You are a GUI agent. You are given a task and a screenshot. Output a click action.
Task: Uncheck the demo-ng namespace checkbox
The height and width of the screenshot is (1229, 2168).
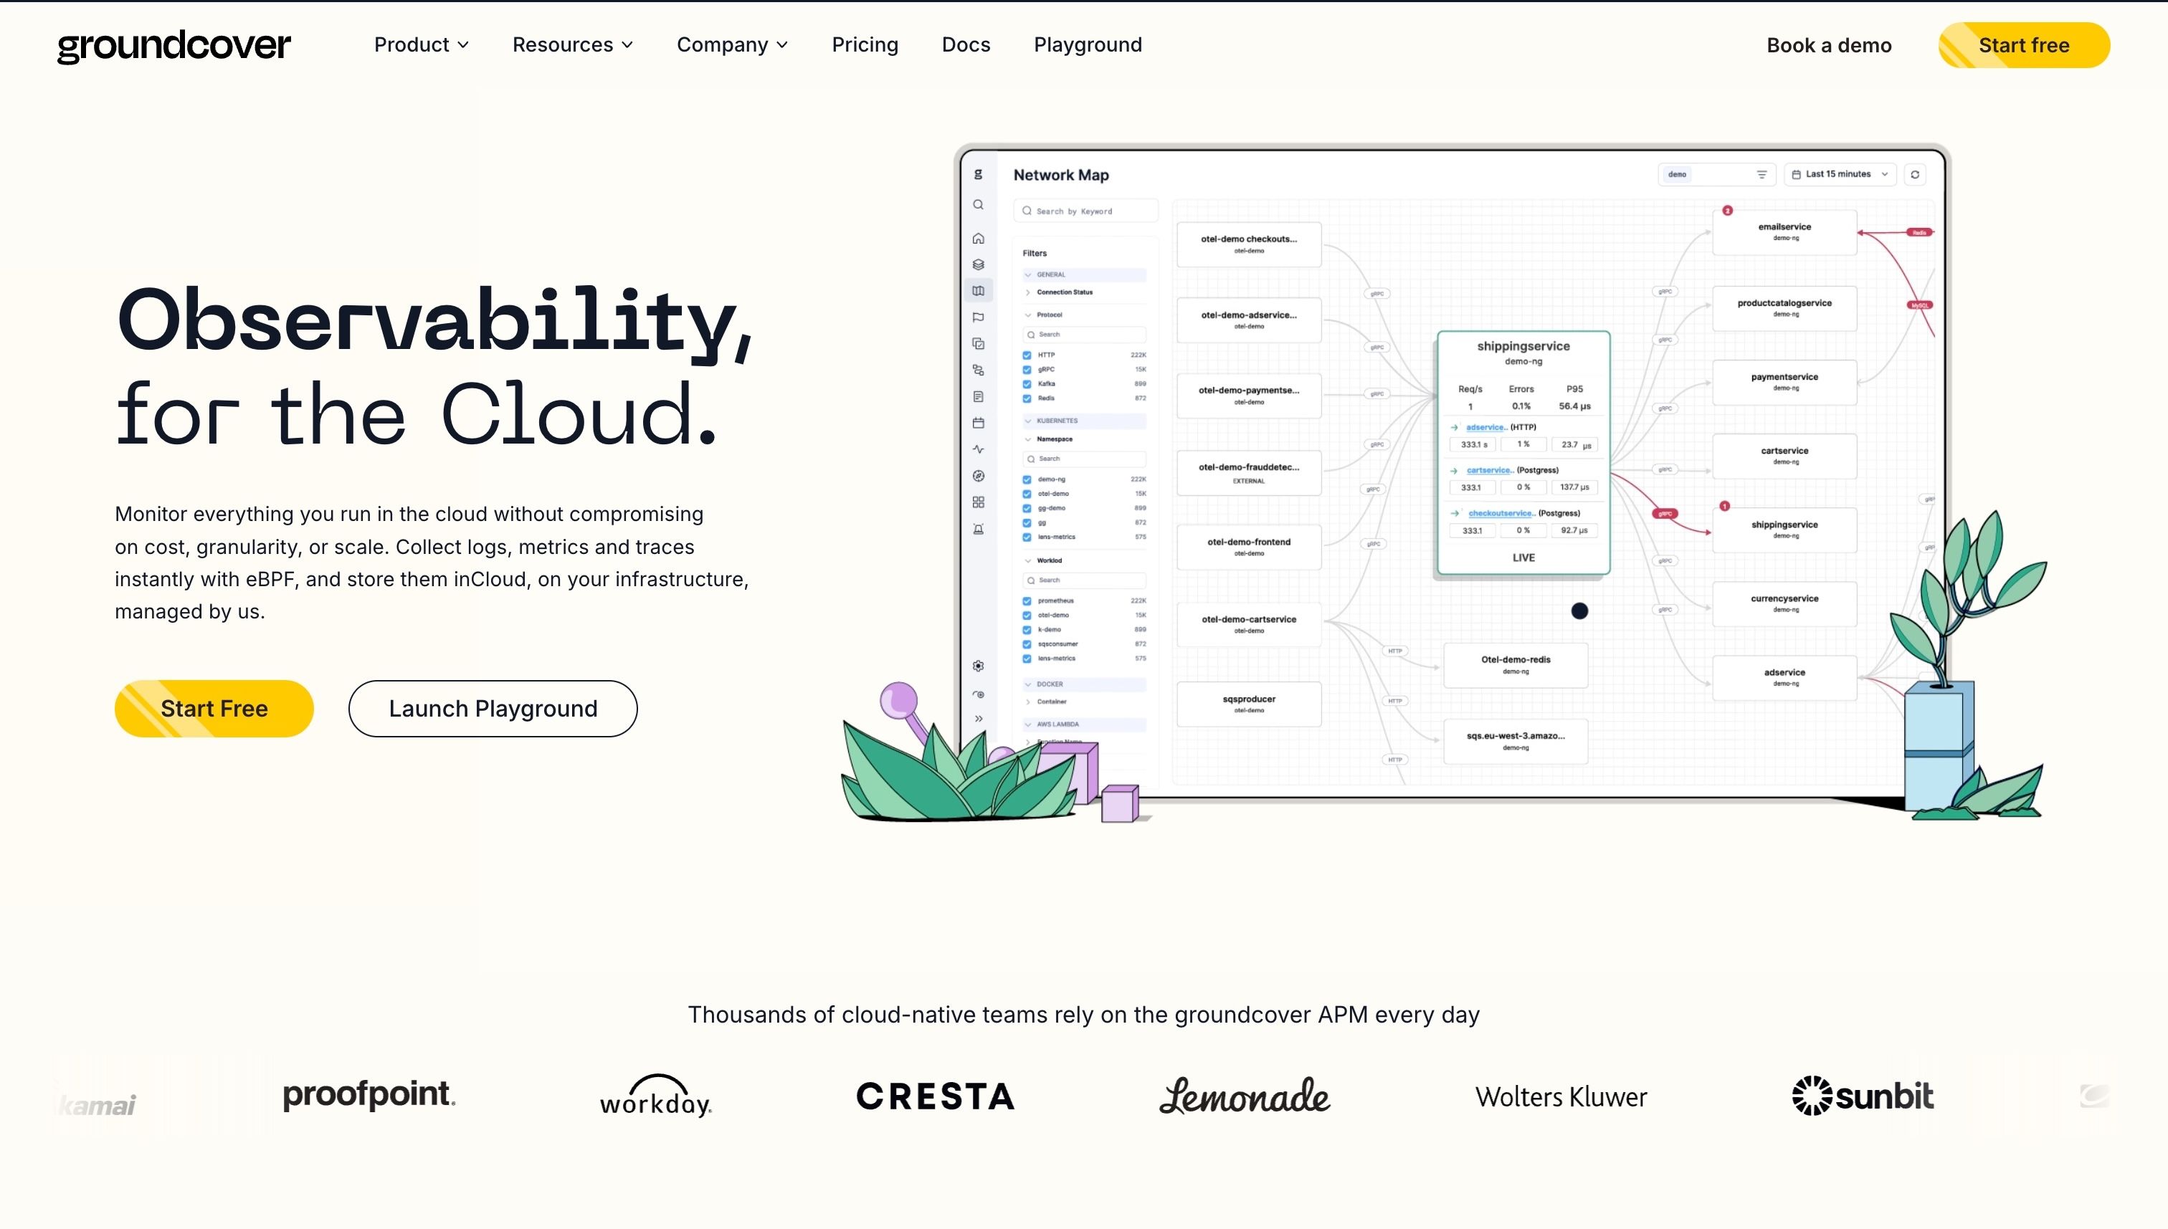pyautogui.click(x=1027, y=479)
